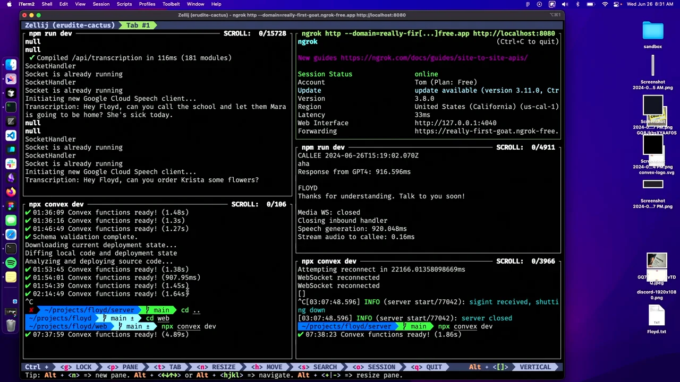The image size is (680, 382).
Task: Open the Scripts menu
Action: click(x=124, y=4)
